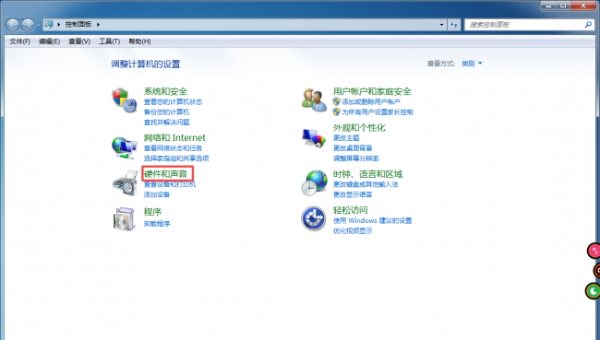
Task: Click shield icon beside 添加或删除用户帐户
Action: (336, 101)
